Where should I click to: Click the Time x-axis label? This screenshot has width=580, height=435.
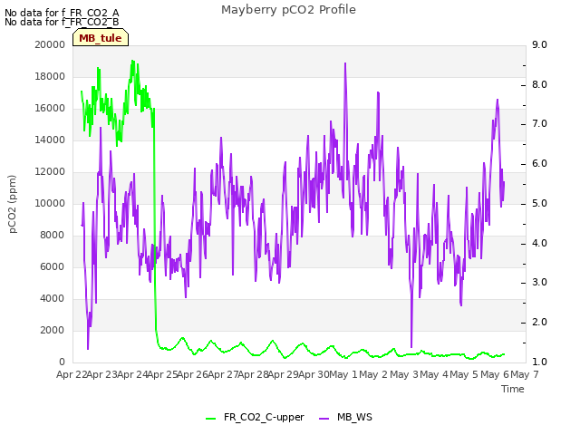point(513,389)
